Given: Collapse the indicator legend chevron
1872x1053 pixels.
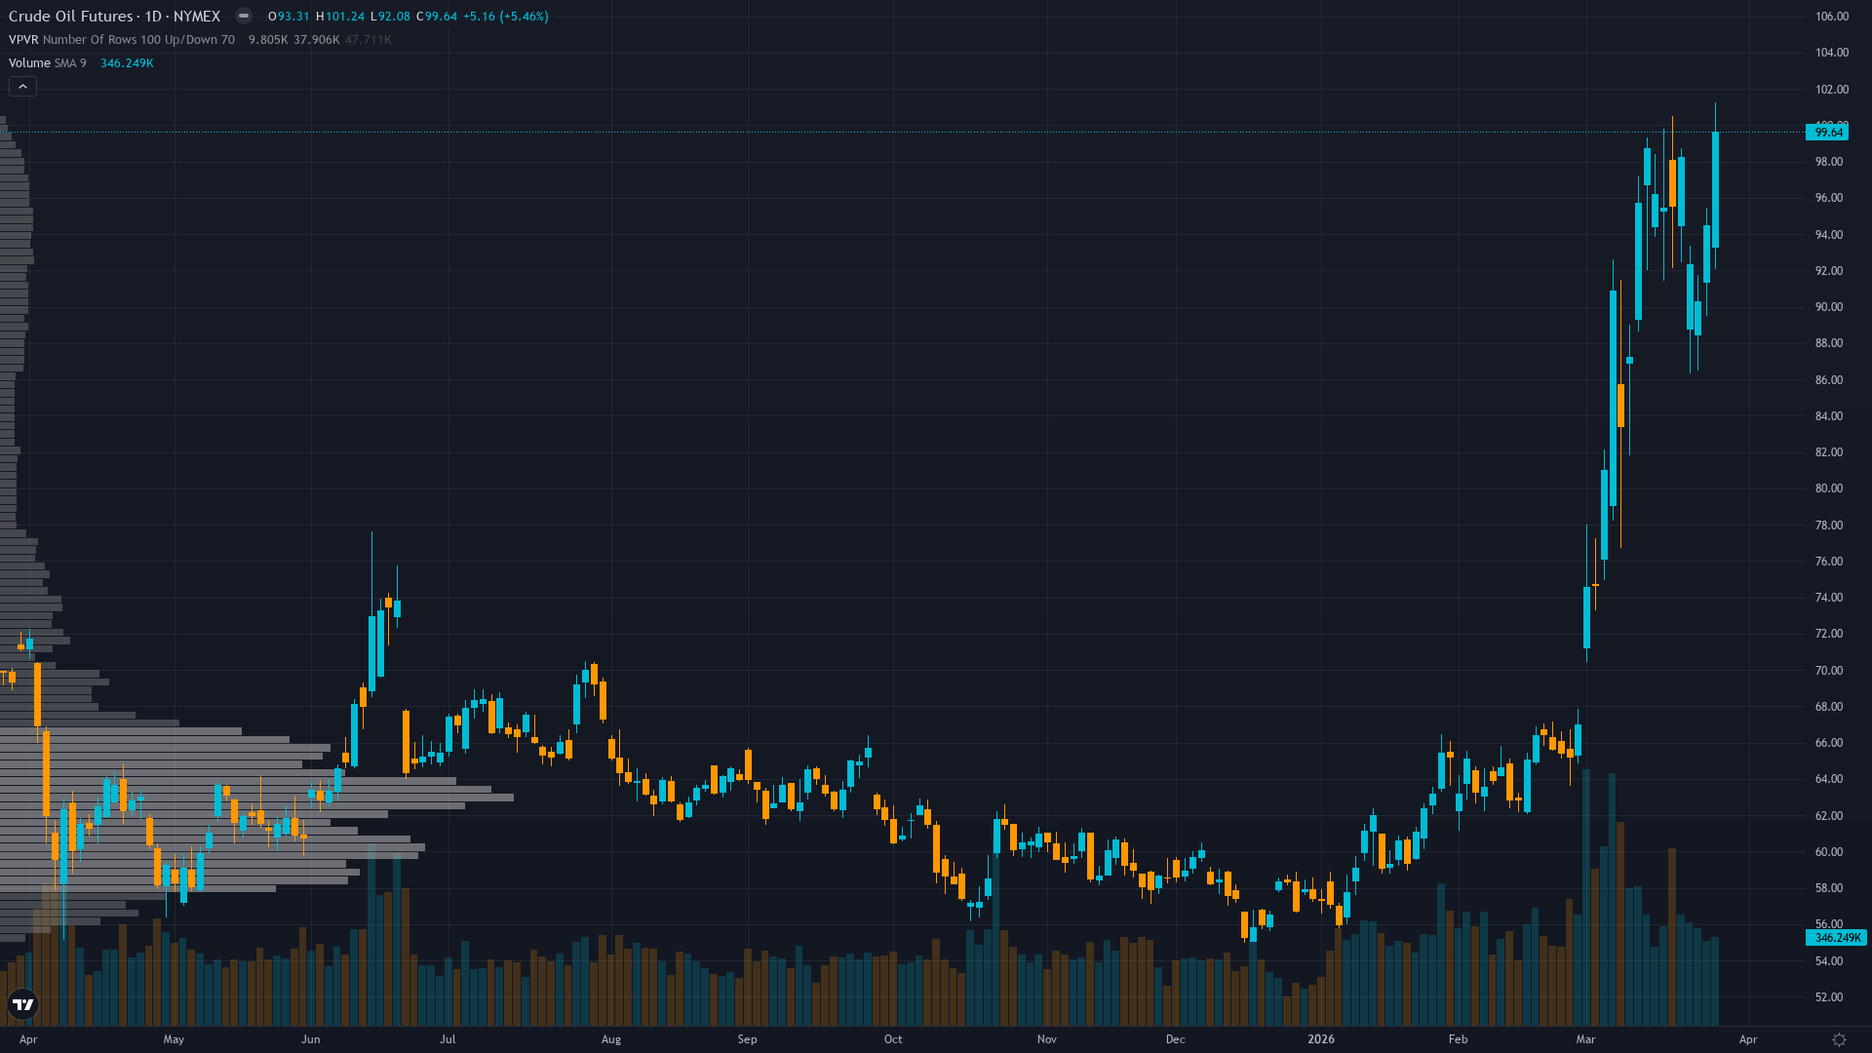Looking at the screenshot, I should click(22, 87).
